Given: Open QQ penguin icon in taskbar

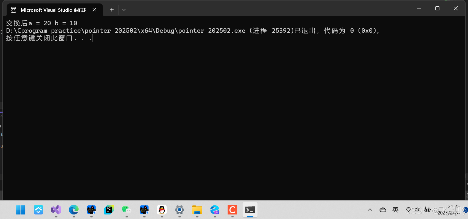Looking at the screenshot, I should click(x=162, y=210).
